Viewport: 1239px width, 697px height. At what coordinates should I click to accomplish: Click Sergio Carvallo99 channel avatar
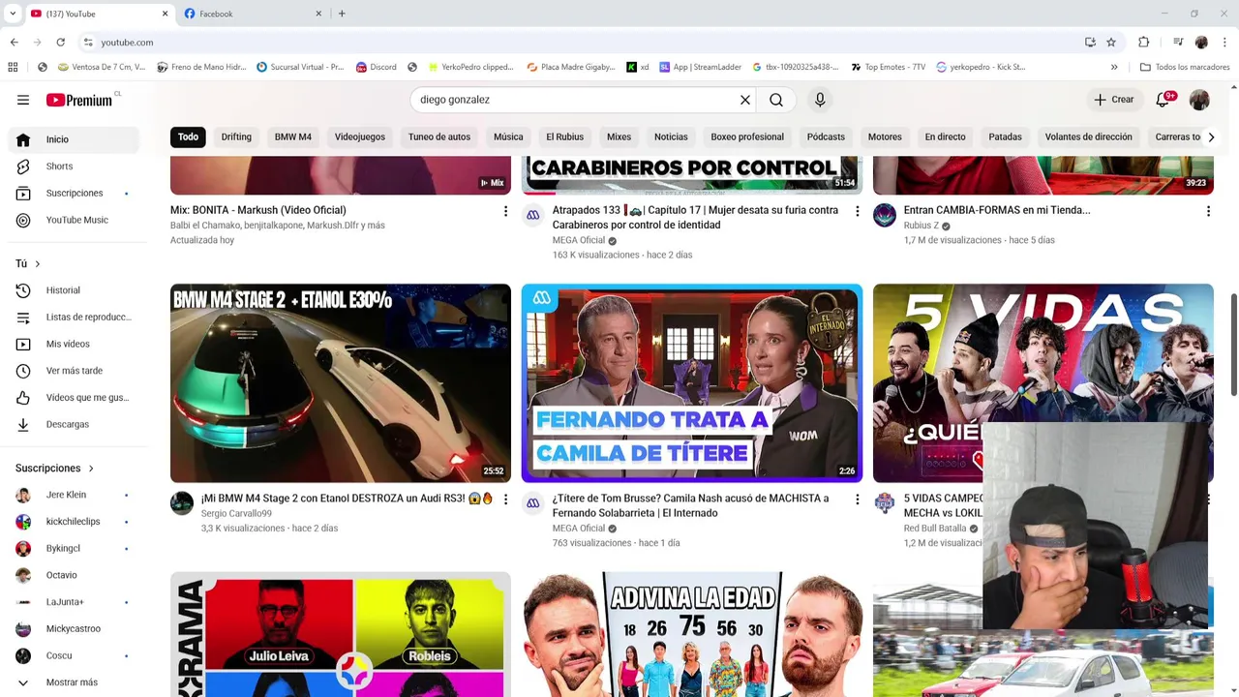tap(182, 503)
